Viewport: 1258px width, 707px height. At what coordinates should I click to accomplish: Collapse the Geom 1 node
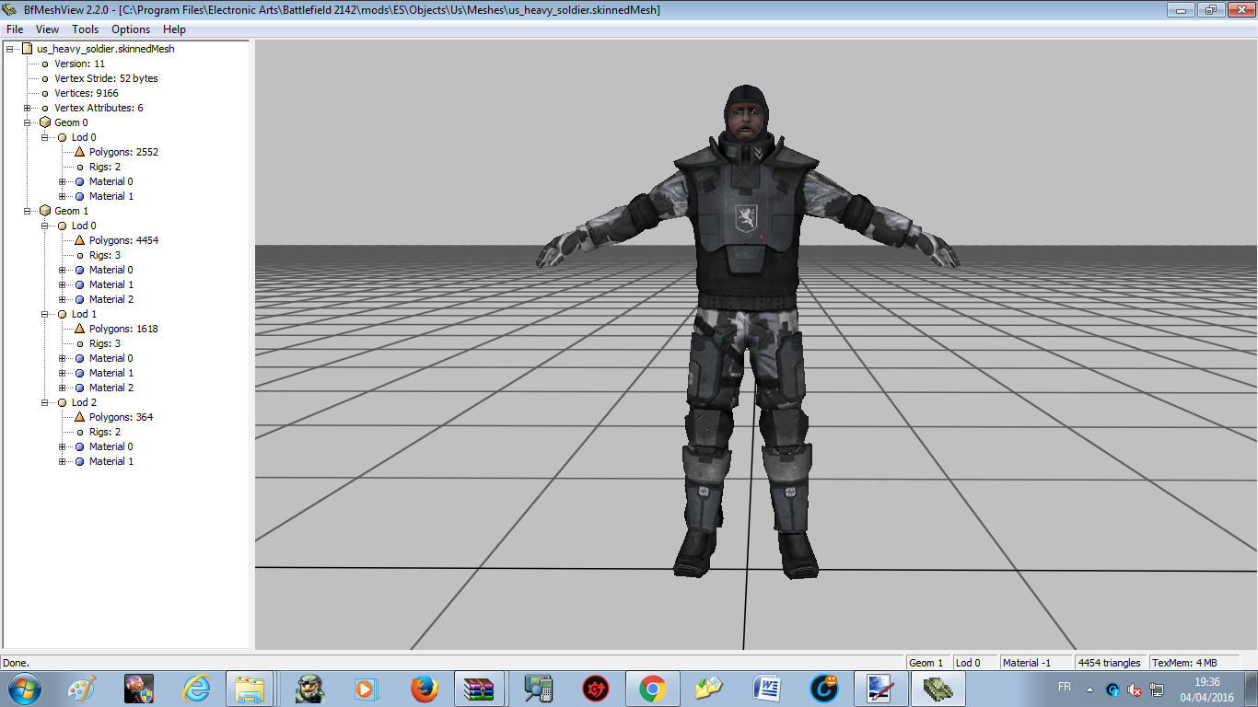click(x=27, y=211)
